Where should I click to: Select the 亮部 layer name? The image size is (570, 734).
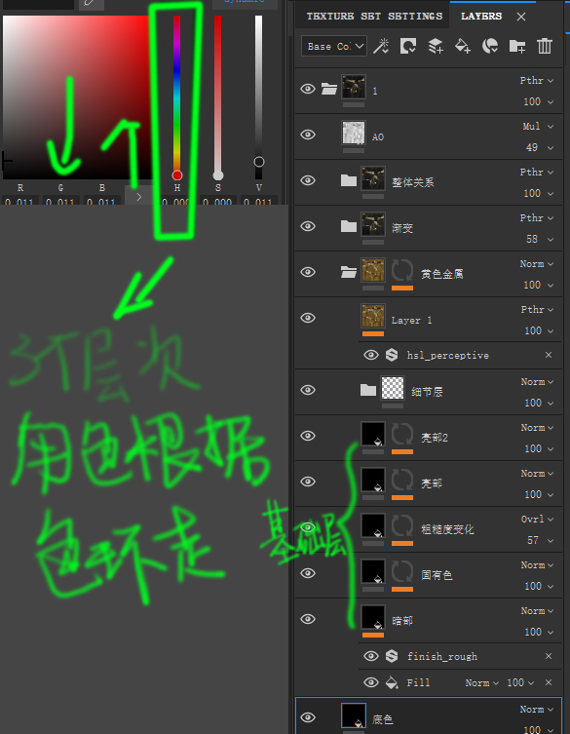(432, 483)
